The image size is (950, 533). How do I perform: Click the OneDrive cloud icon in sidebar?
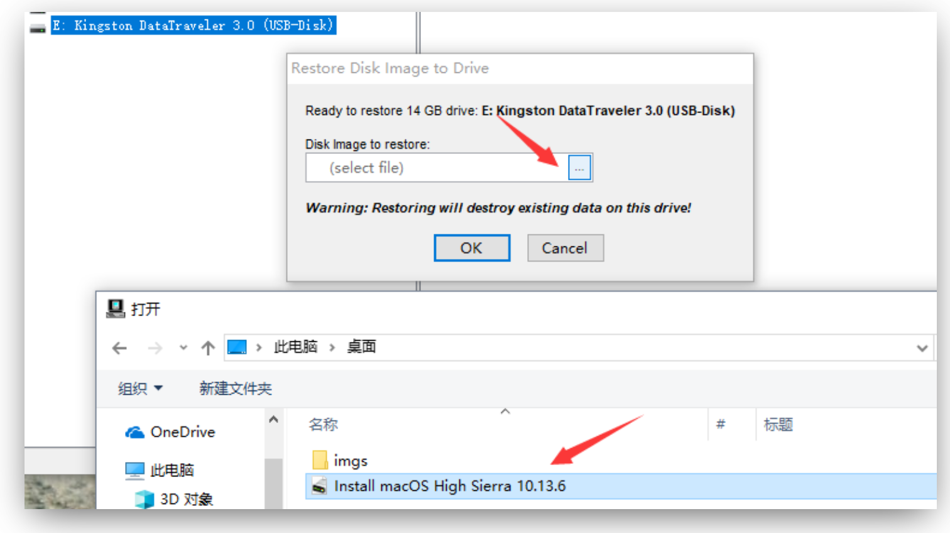(134, 432)
